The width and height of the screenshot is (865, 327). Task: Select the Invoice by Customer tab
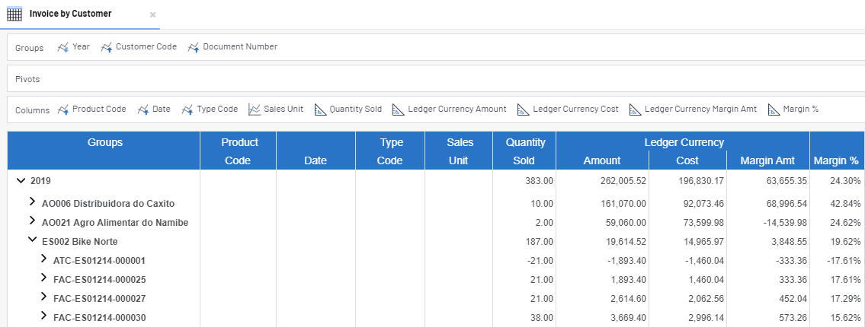click(70, 14)
